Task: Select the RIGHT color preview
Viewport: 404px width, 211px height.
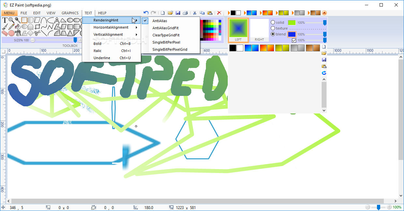Action: [x=259, y=30]
